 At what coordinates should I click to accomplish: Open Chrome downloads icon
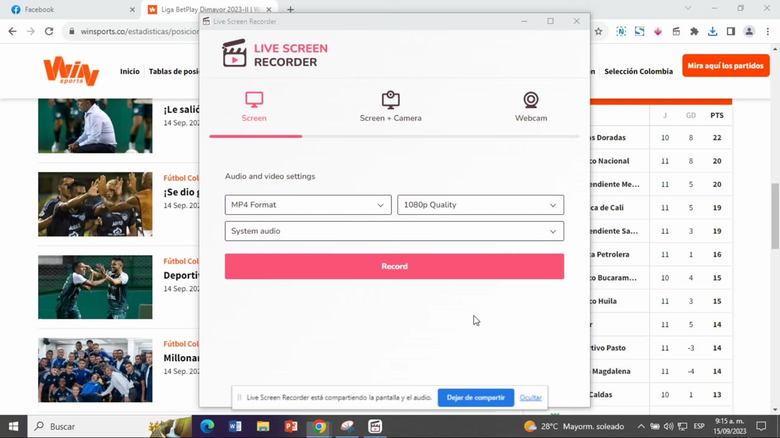click(712, 31)
